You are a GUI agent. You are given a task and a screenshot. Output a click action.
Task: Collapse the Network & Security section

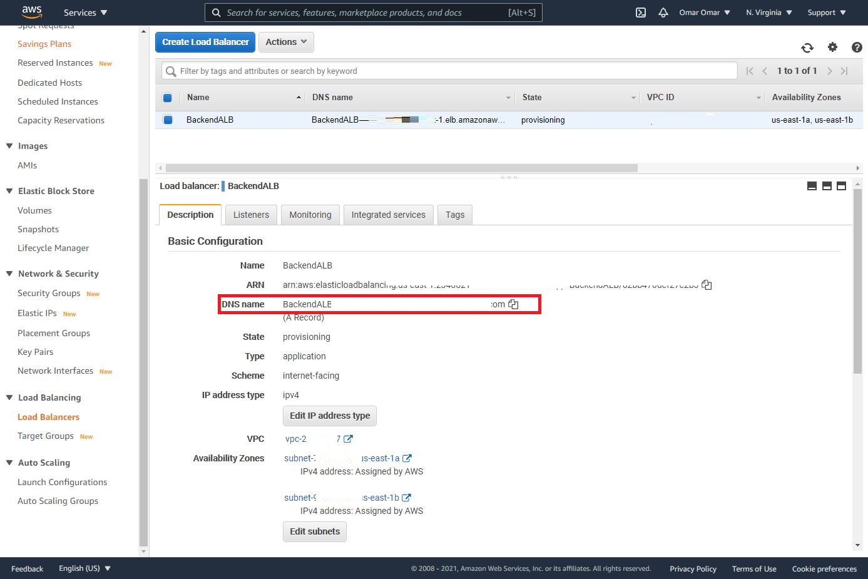point(9,274)
